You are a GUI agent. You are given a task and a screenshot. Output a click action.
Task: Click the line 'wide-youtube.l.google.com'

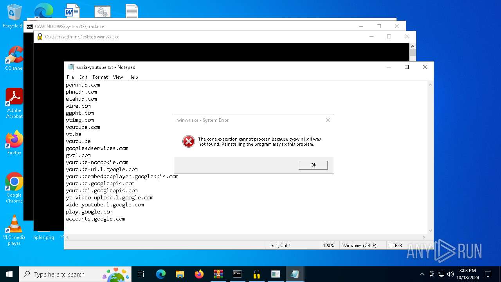[x=105, y=205]
